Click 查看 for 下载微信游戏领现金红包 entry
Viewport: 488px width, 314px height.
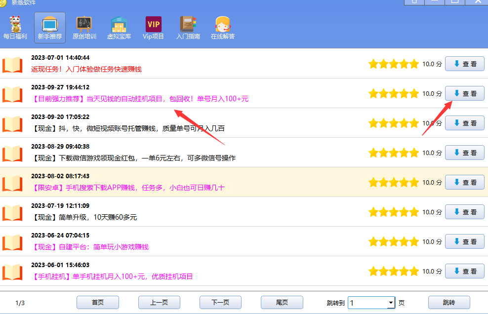tap(465, 153)
